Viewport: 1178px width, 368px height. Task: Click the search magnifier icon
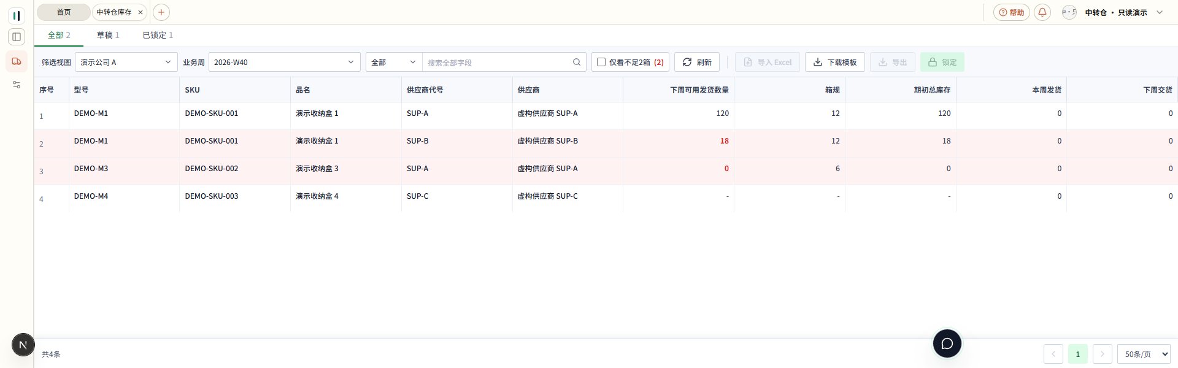point(577,62)
